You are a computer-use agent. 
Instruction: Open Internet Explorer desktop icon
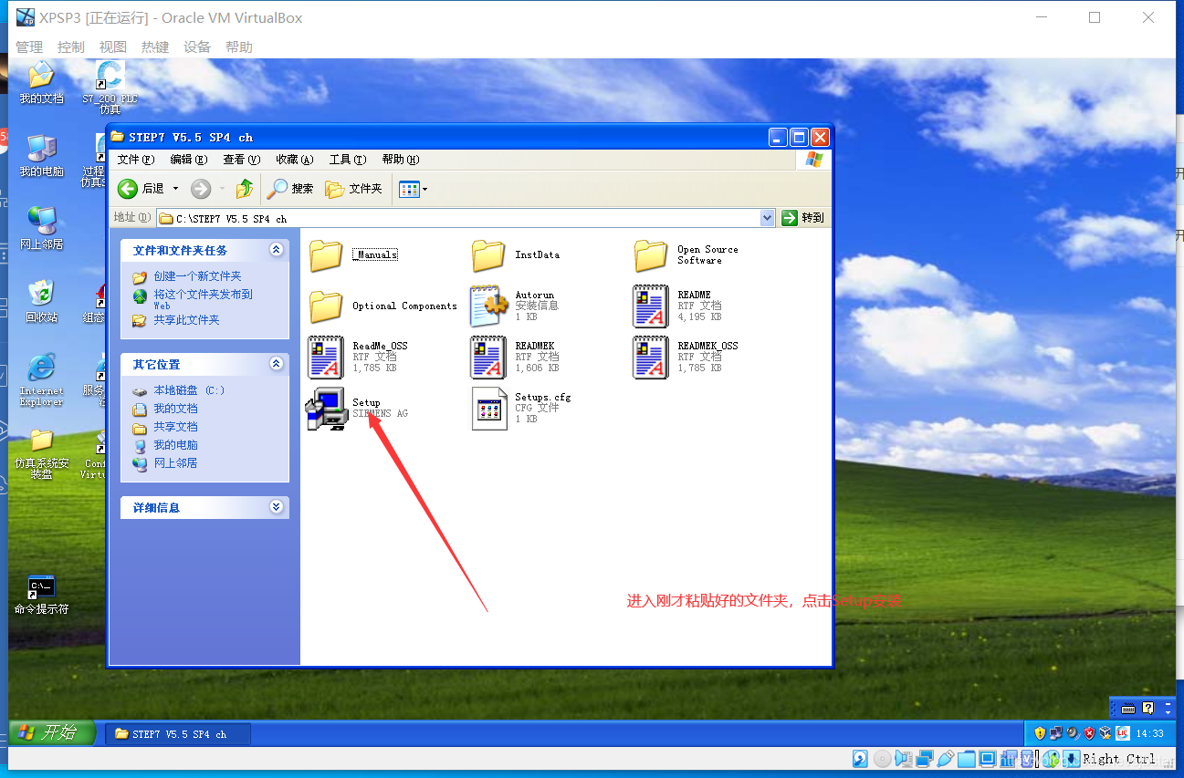[41, 380]
